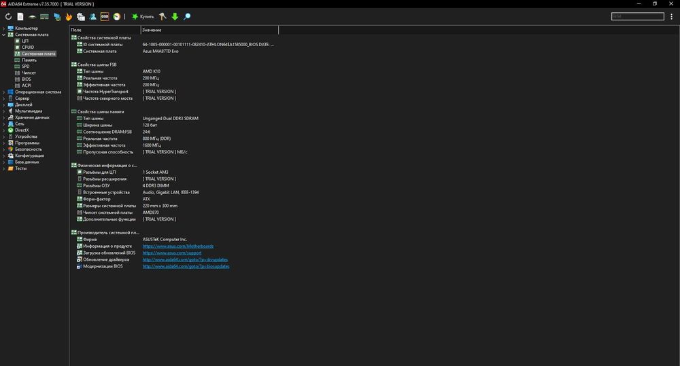Image resolution: width=680 pixels, height=366 pixels.
Task: Click the green down arrow update icon
Action: [x=175, y=16]
